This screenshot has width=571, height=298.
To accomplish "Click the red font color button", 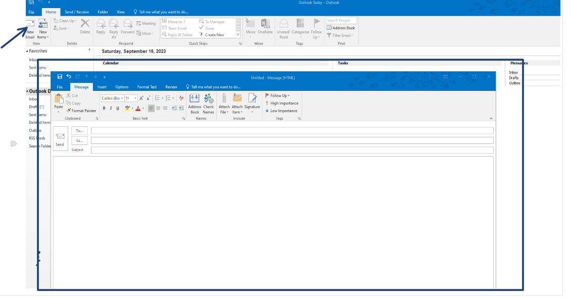I will pos(138,108).
